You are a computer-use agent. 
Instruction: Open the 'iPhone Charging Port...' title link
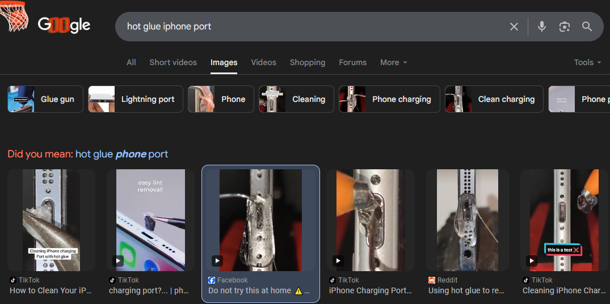click(371, 290)
